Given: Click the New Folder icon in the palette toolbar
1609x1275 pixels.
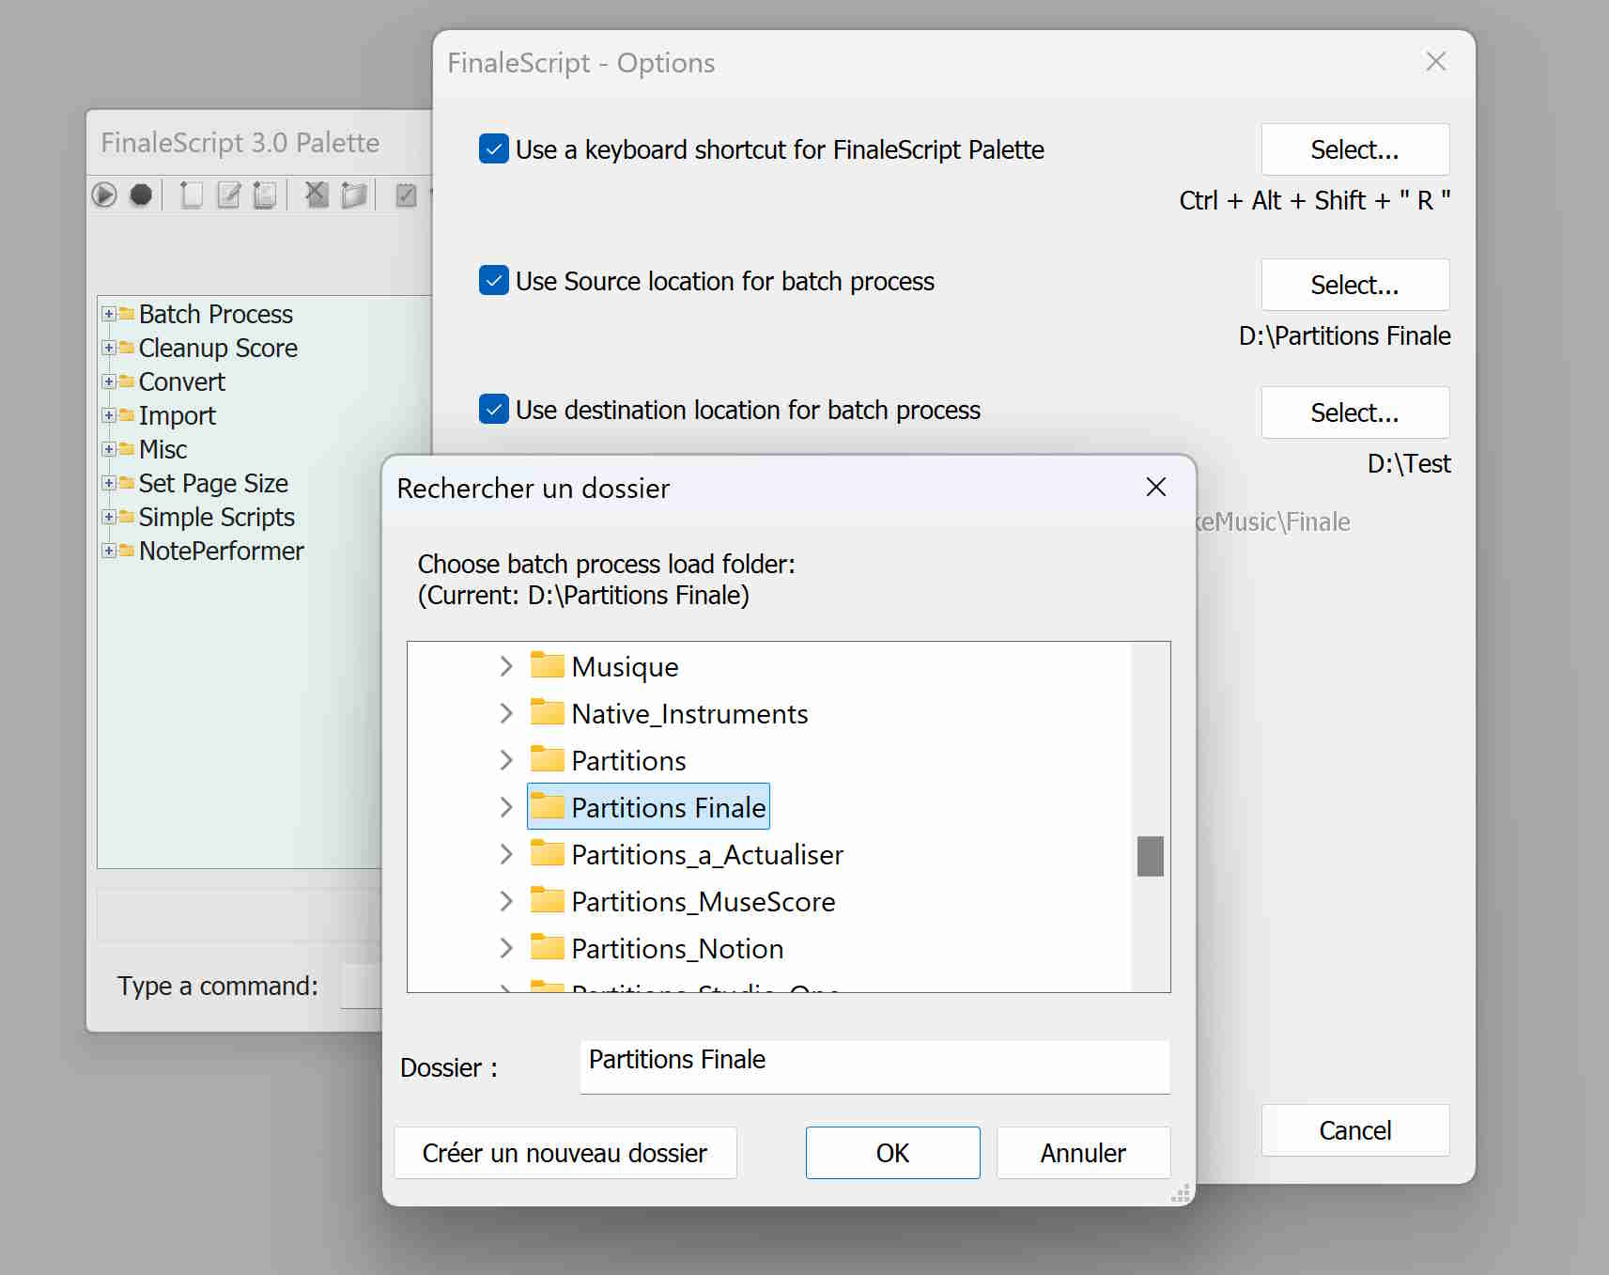Looking at the screenshot, I should pos(353,194).
